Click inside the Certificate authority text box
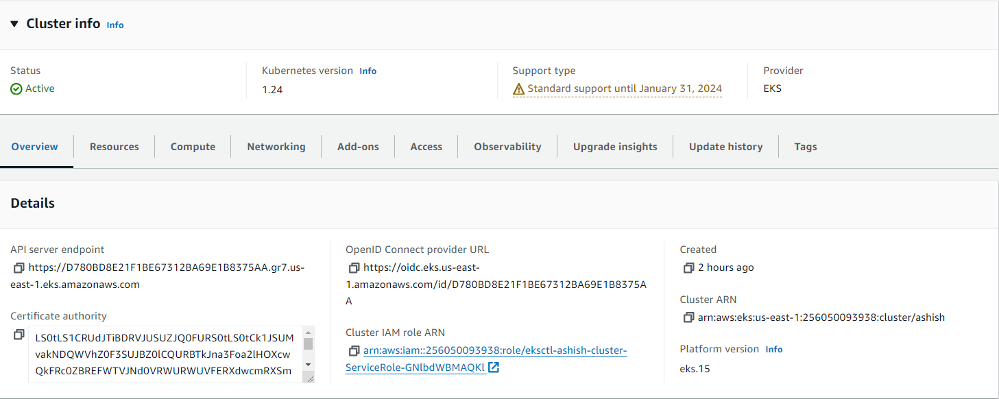999x399 pixels. tap(165, 354)
